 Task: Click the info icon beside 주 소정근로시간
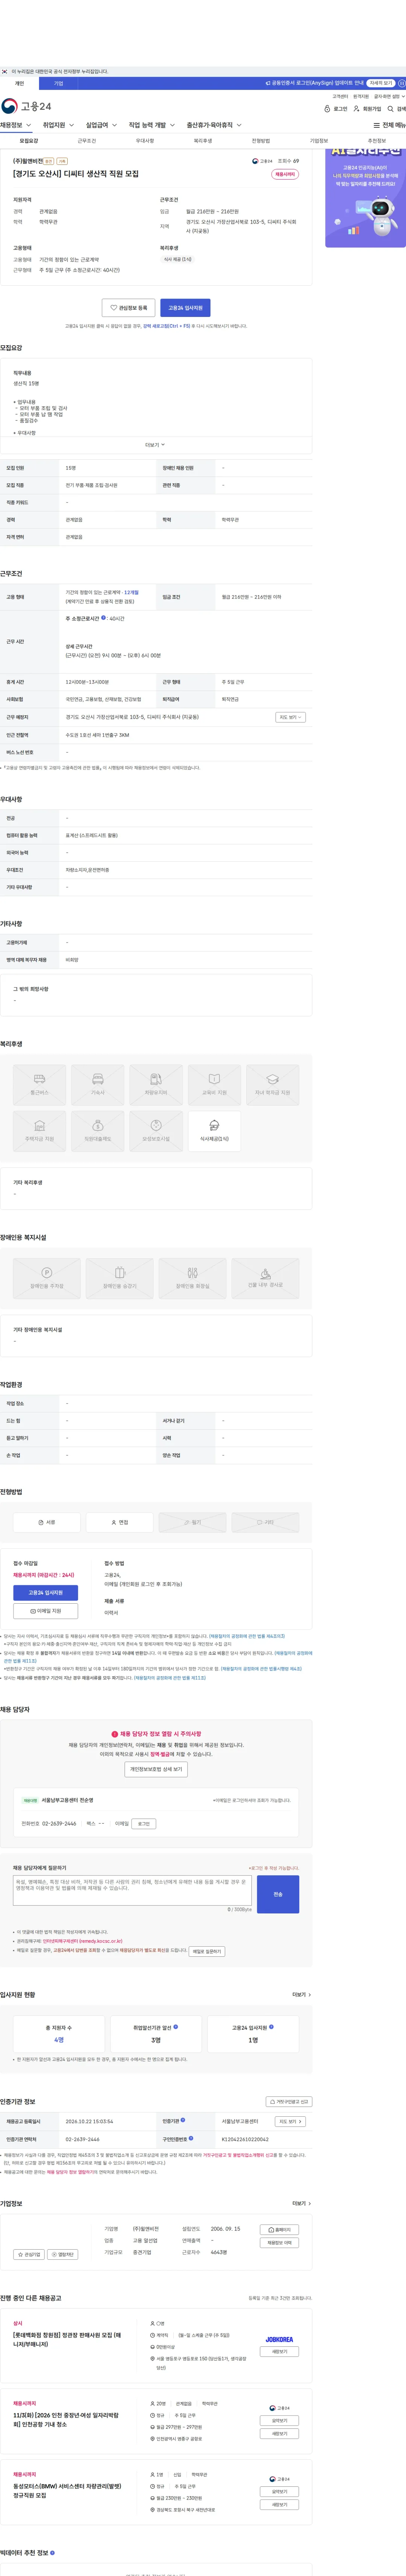104,618
